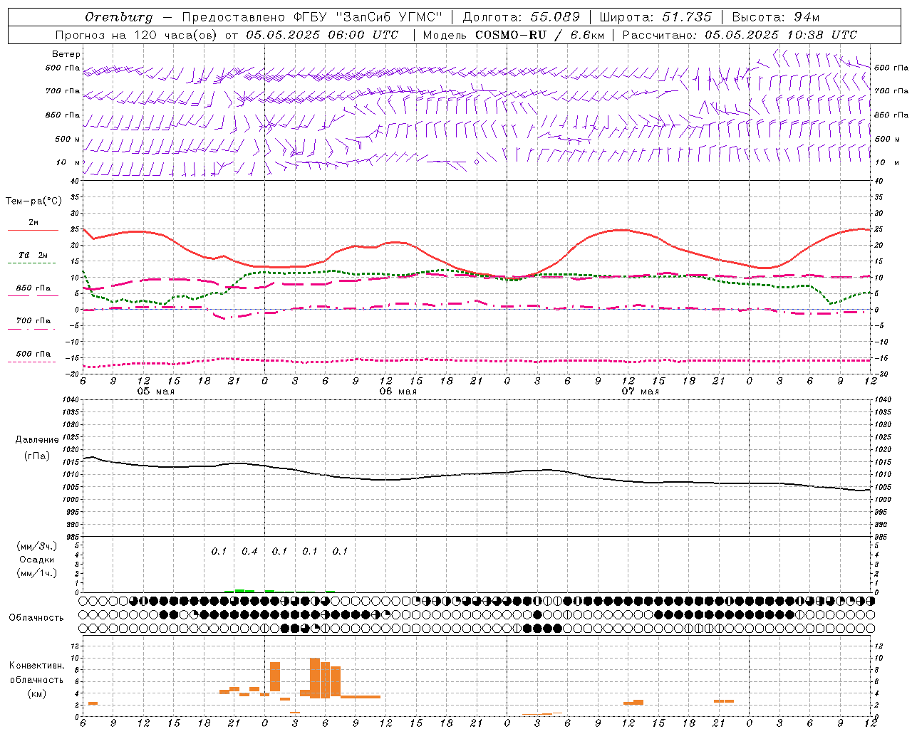
Task: Click the (км) convective cloud unit label
Action: [36, 693]
